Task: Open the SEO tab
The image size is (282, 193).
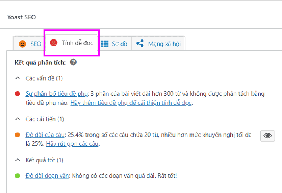Action: [x=29, y=44]
